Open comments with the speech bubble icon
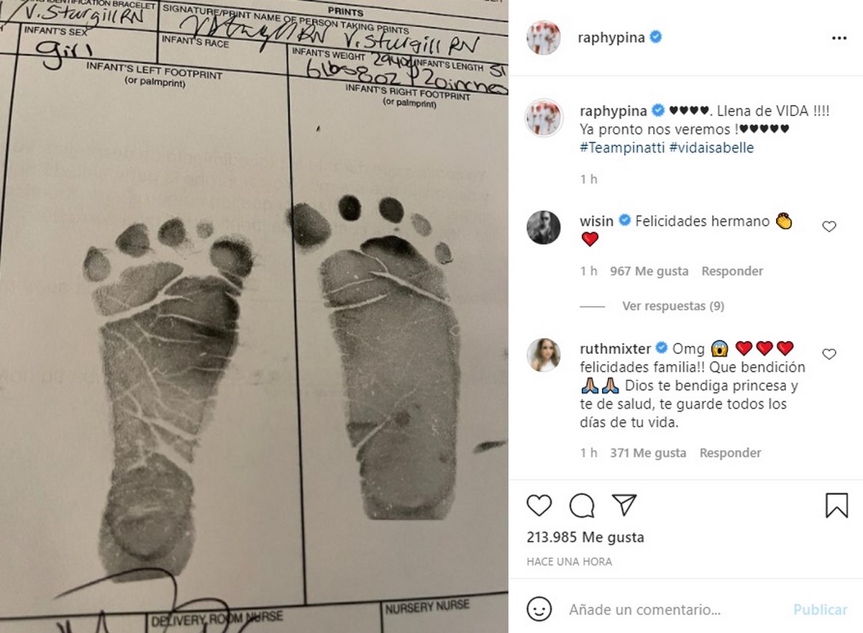This screenshot has height=633, width=863. click(x=581, y=505)
